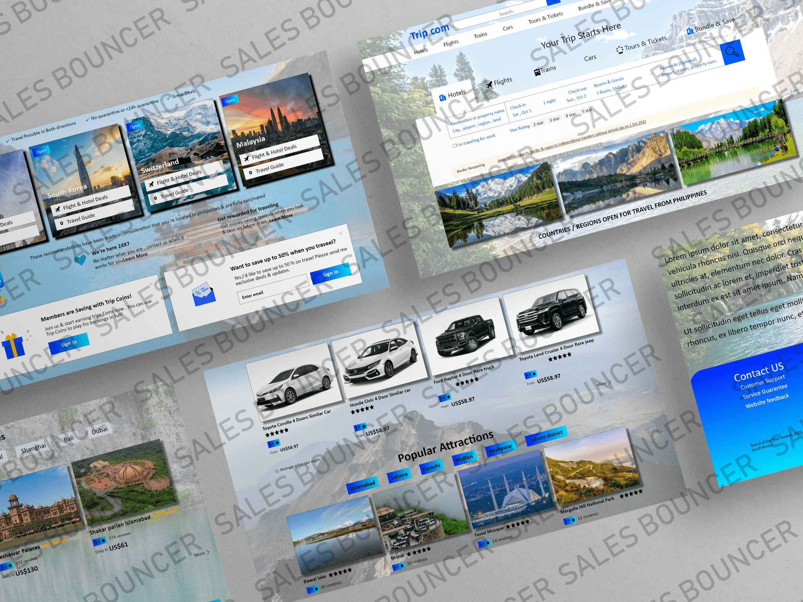This screenshot has height=602, width=803.
Task: Open the Japan border reopening news link
Action: 572,141
